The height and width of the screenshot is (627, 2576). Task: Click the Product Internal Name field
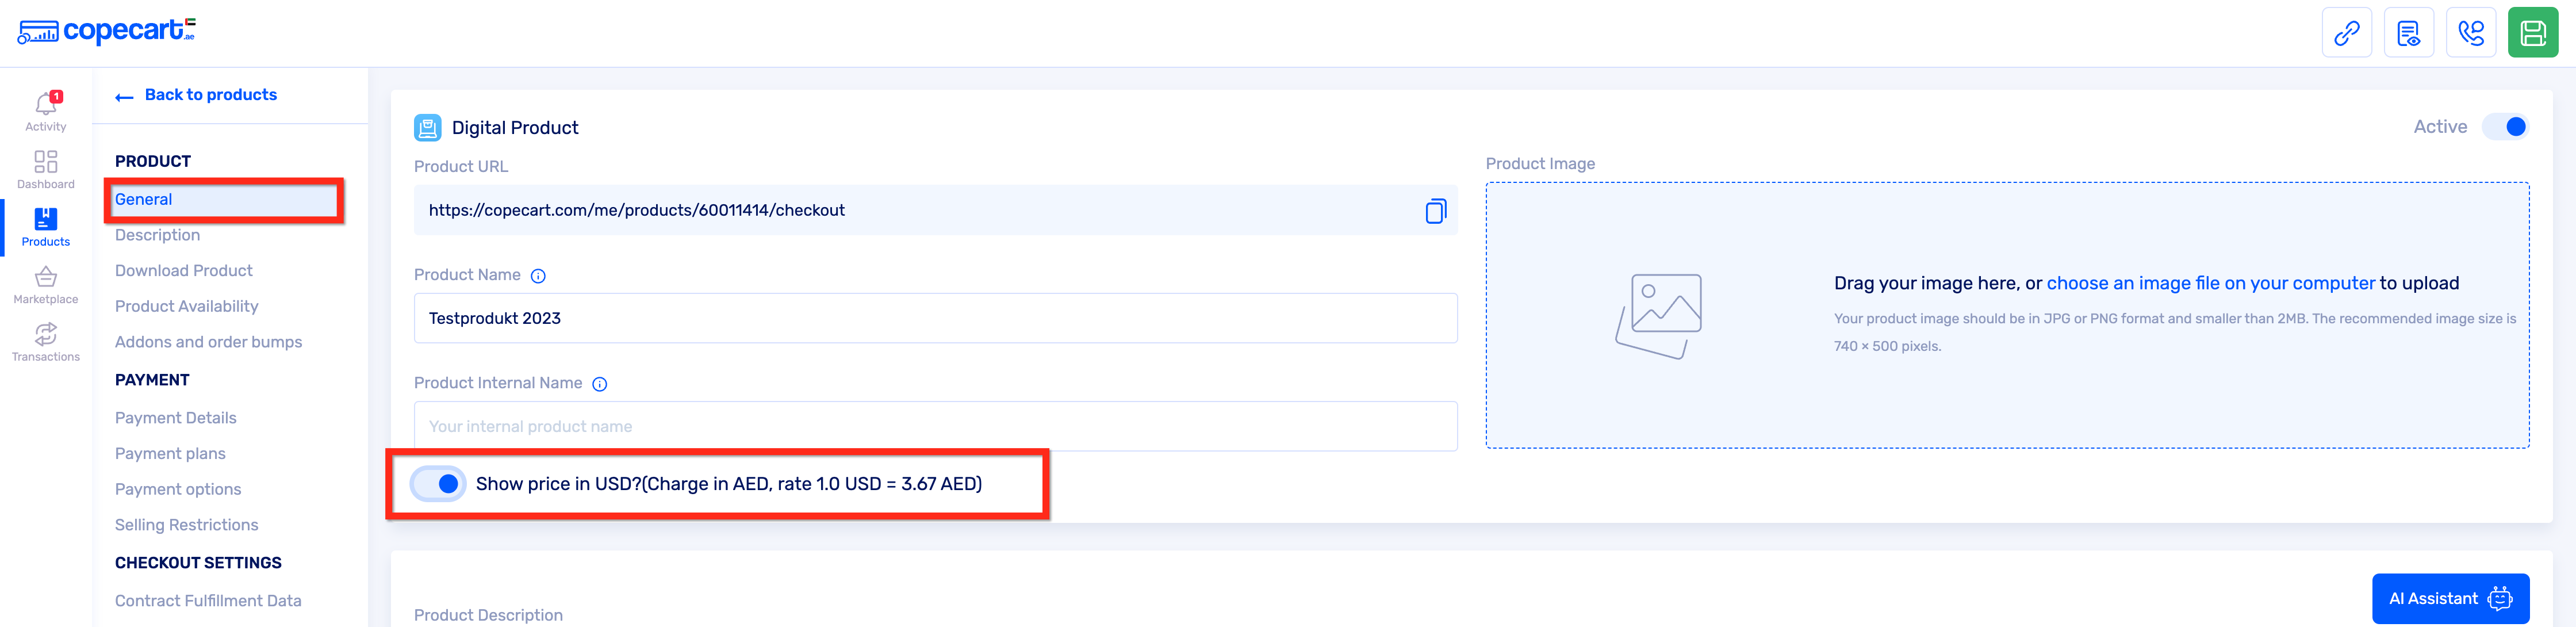(x=935, y=427)
